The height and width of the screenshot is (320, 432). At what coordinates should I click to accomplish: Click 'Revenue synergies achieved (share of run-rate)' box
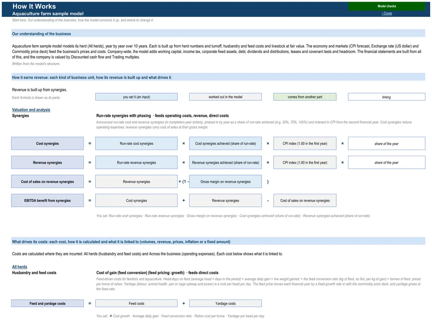225,163
